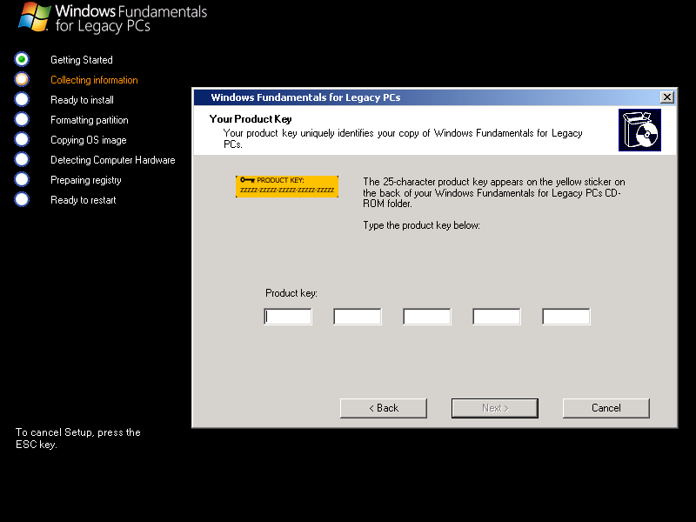696x522 pixels.
Task: Click the Detecting Computer Hardware step circle
Action: click(22, 159)
